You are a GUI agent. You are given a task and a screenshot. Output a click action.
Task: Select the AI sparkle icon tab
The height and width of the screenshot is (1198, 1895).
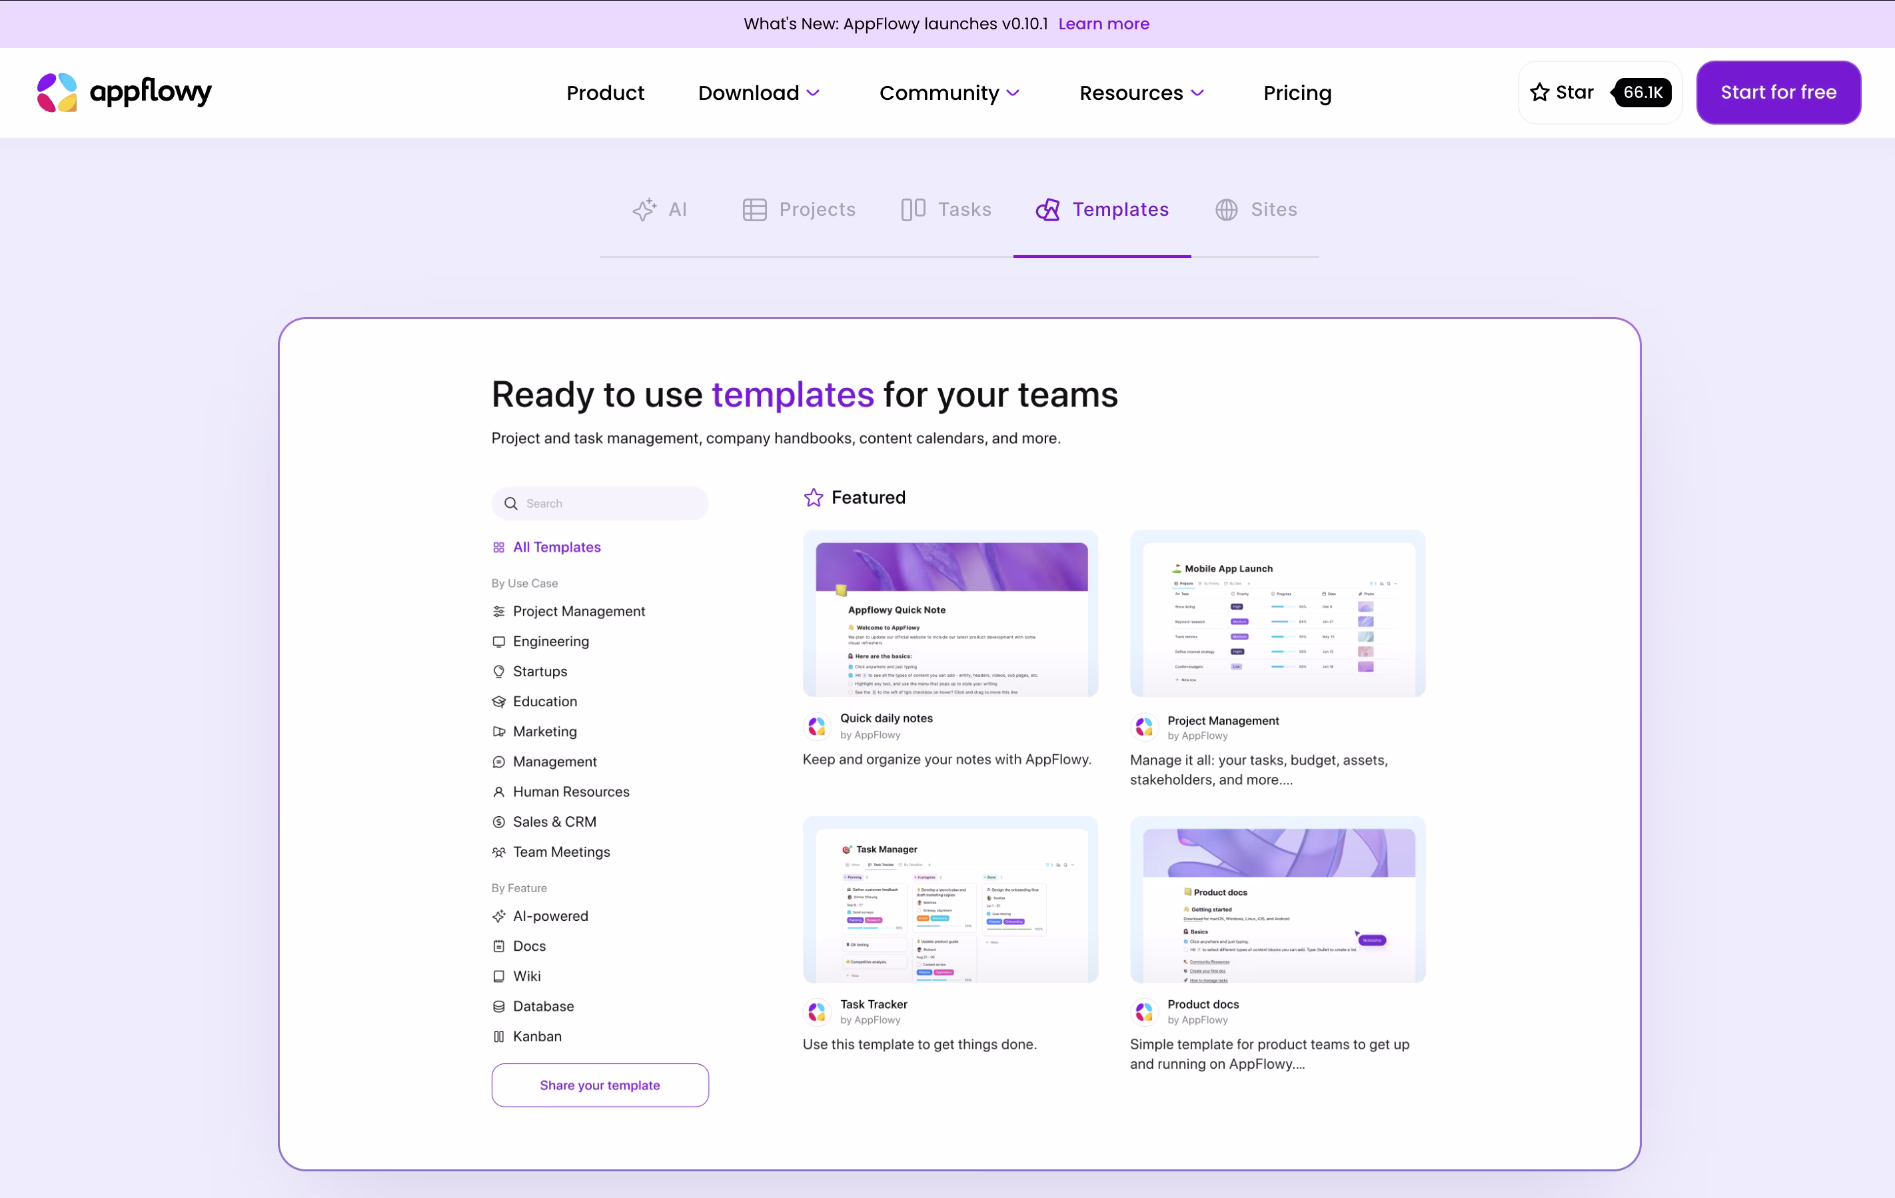644,209
